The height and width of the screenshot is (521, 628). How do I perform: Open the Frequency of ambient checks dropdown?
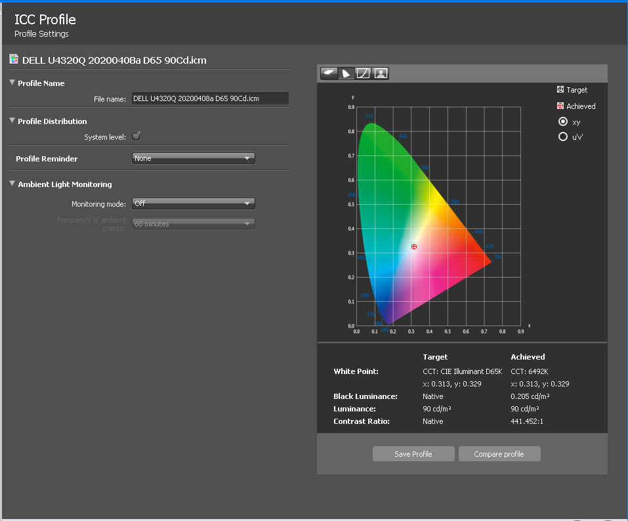(x=194, y=224)
